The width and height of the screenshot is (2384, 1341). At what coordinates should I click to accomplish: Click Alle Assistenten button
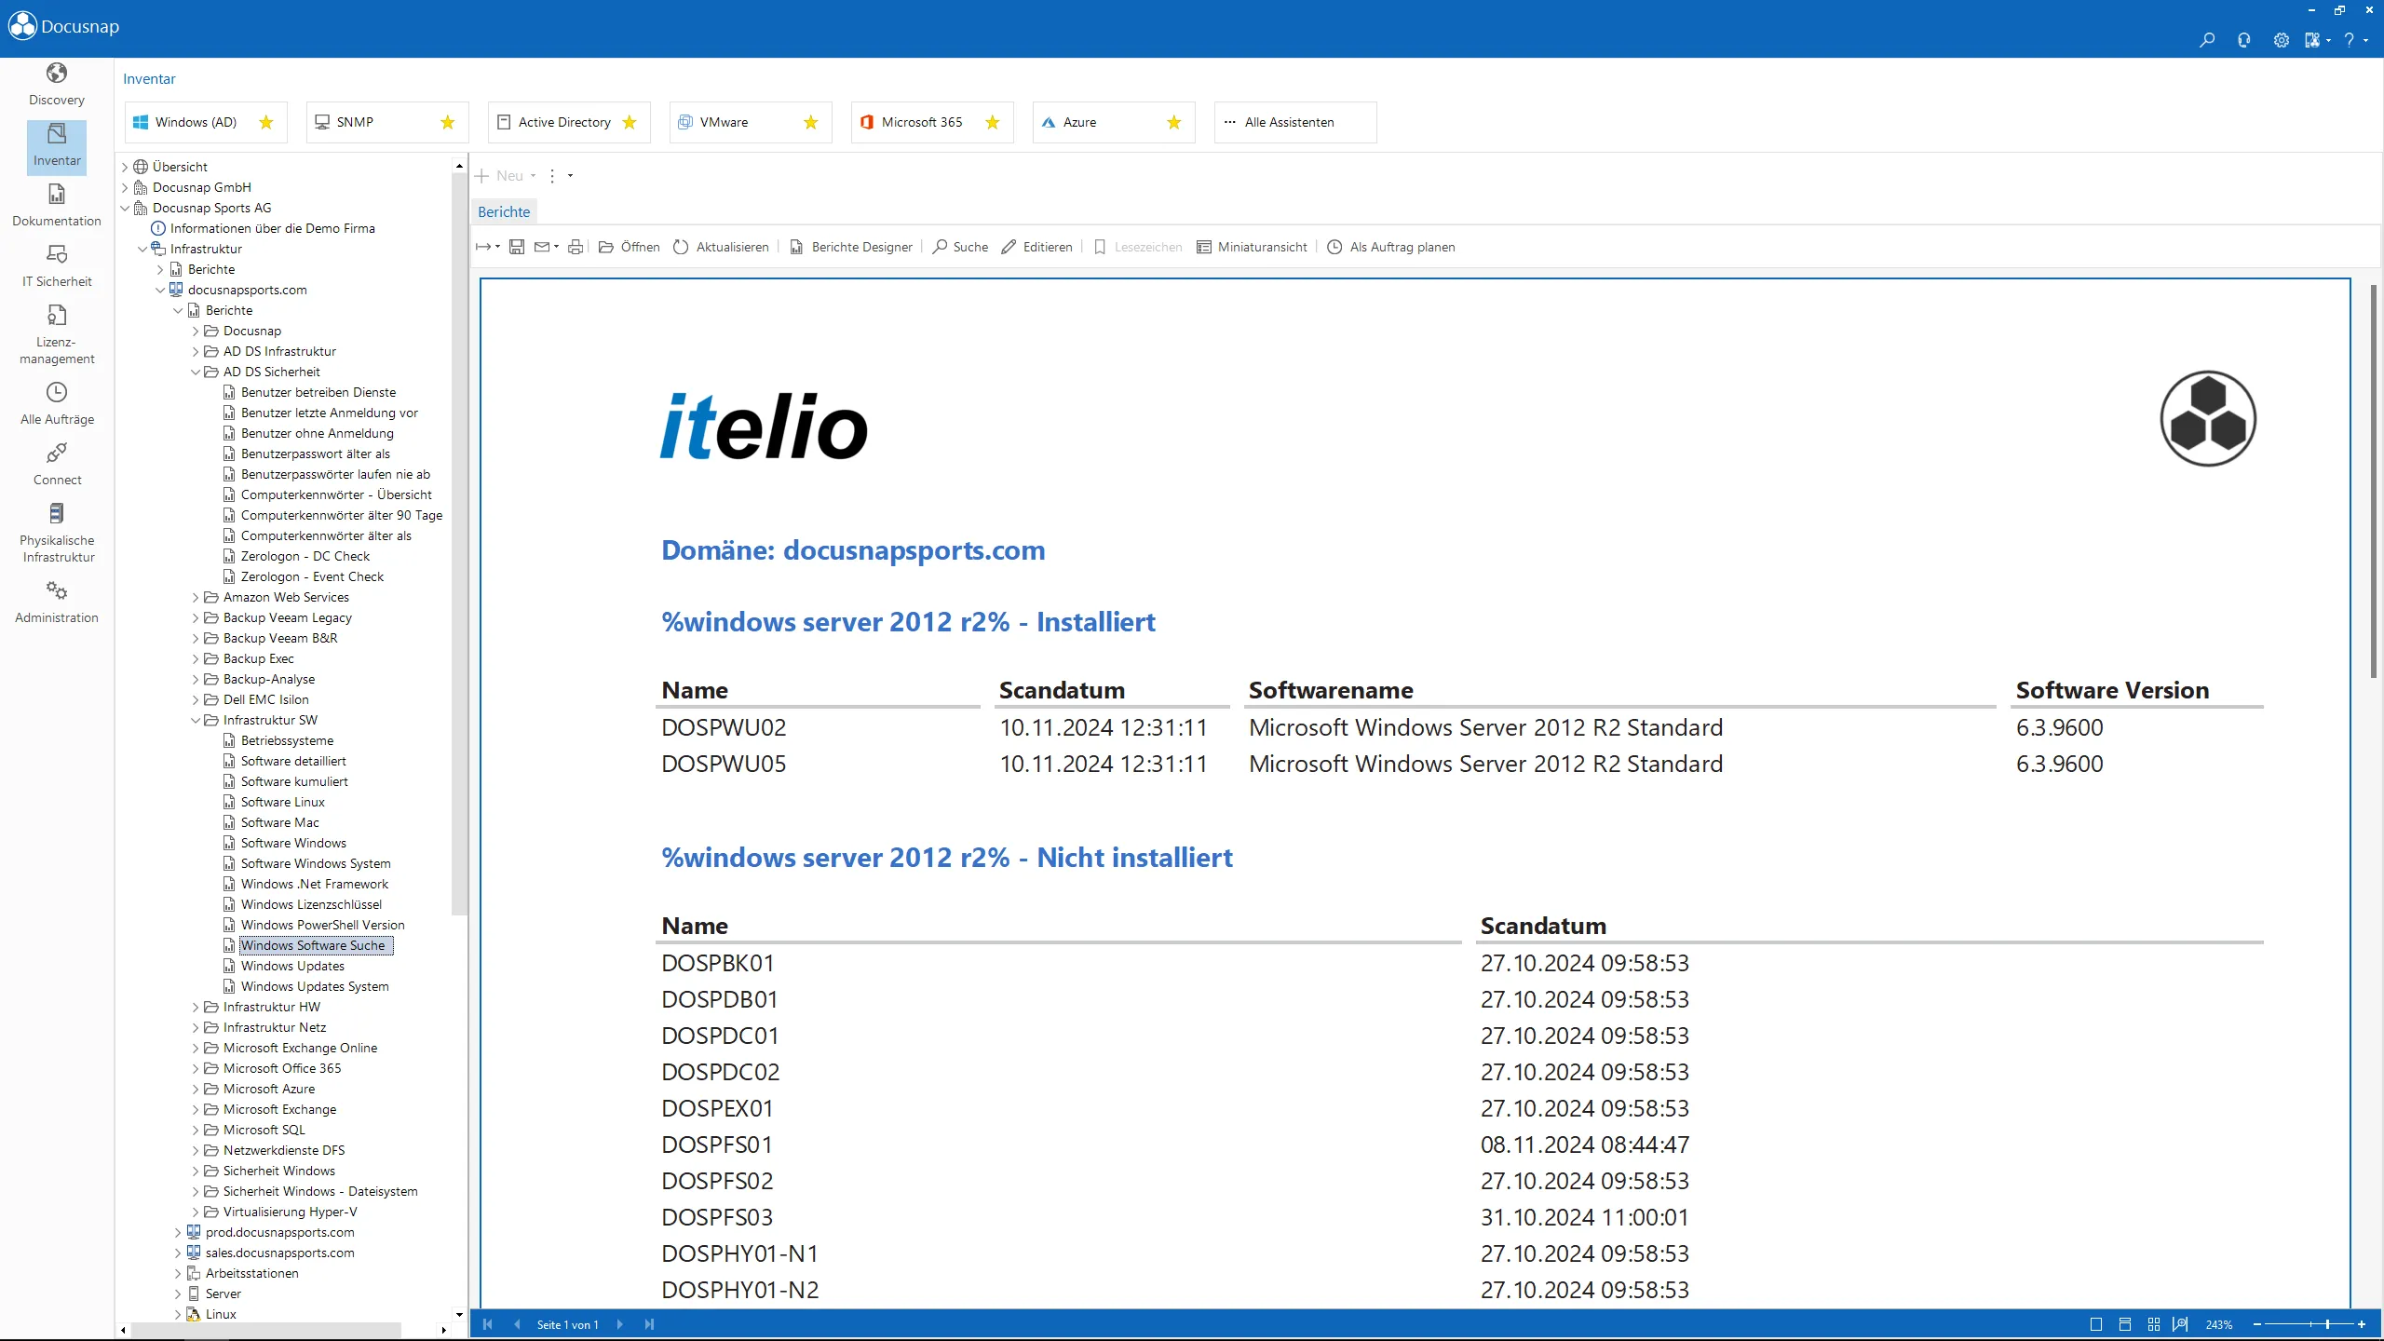pos(1294,122)
